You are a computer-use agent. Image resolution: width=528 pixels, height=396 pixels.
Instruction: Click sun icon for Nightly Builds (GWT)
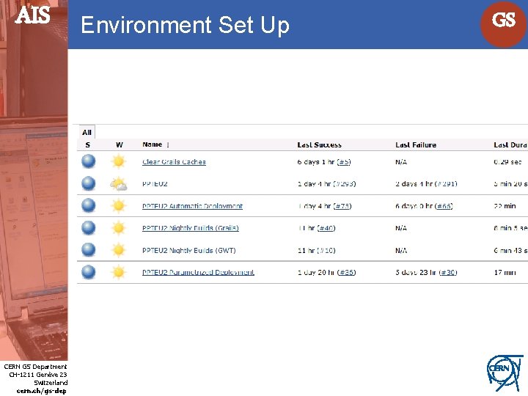119,250
